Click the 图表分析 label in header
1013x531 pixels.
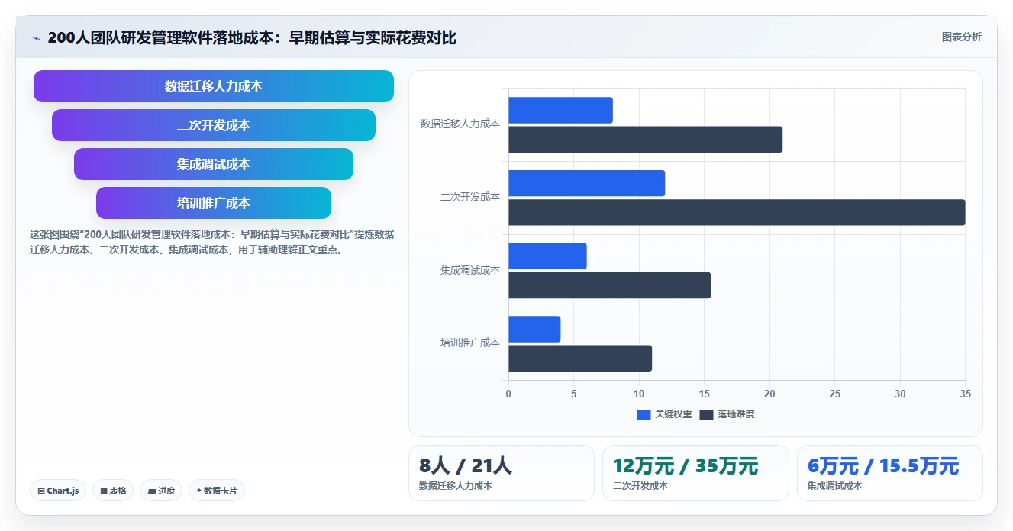click(962, 37)
